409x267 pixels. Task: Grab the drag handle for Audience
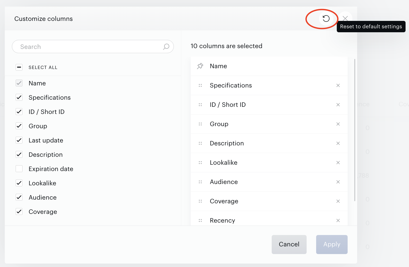[200, 182]
